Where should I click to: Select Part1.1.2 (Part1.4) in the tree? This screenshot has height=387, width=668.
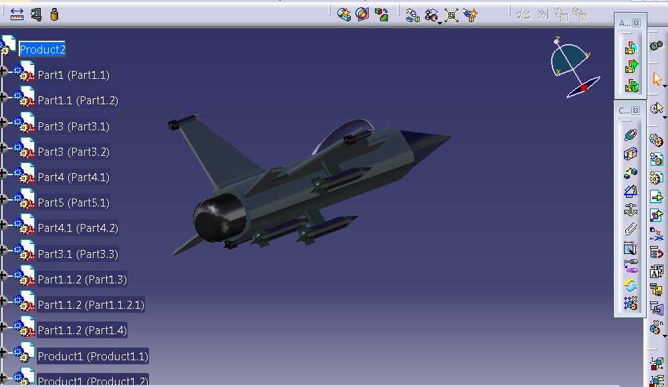[x=82, y=330]
